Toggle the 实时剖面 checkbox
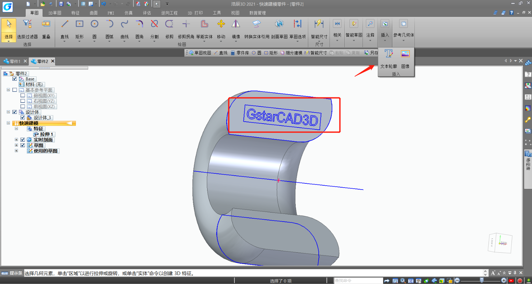 point(23,140)
